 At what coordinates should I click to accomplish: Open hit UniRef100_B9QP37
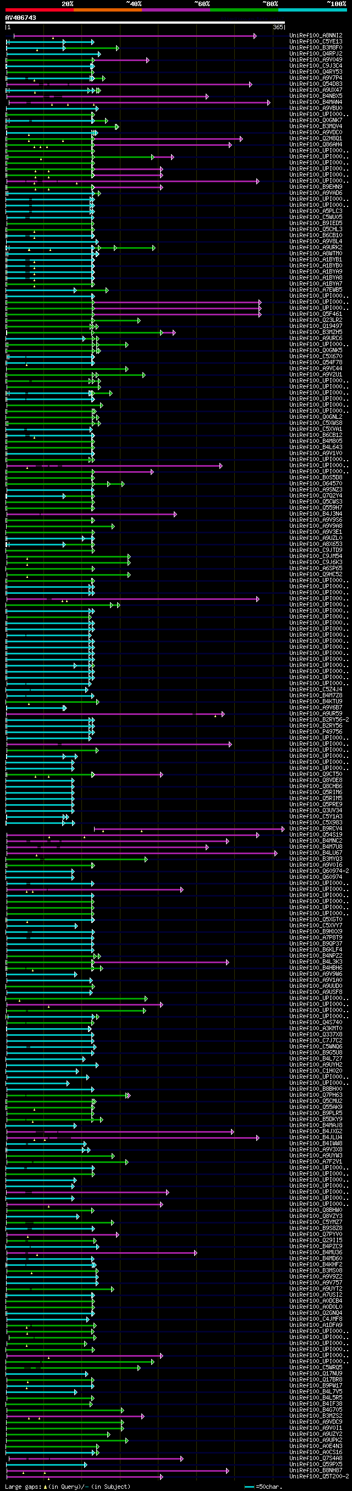[316, 943]
